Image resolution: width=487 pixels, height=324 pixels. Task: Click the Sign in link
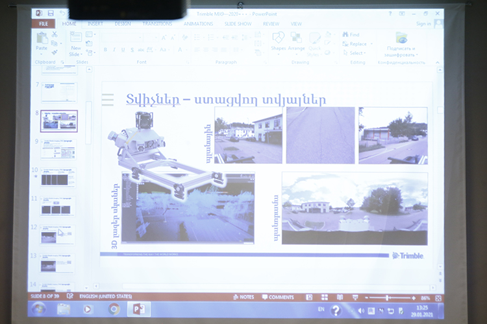423,24
